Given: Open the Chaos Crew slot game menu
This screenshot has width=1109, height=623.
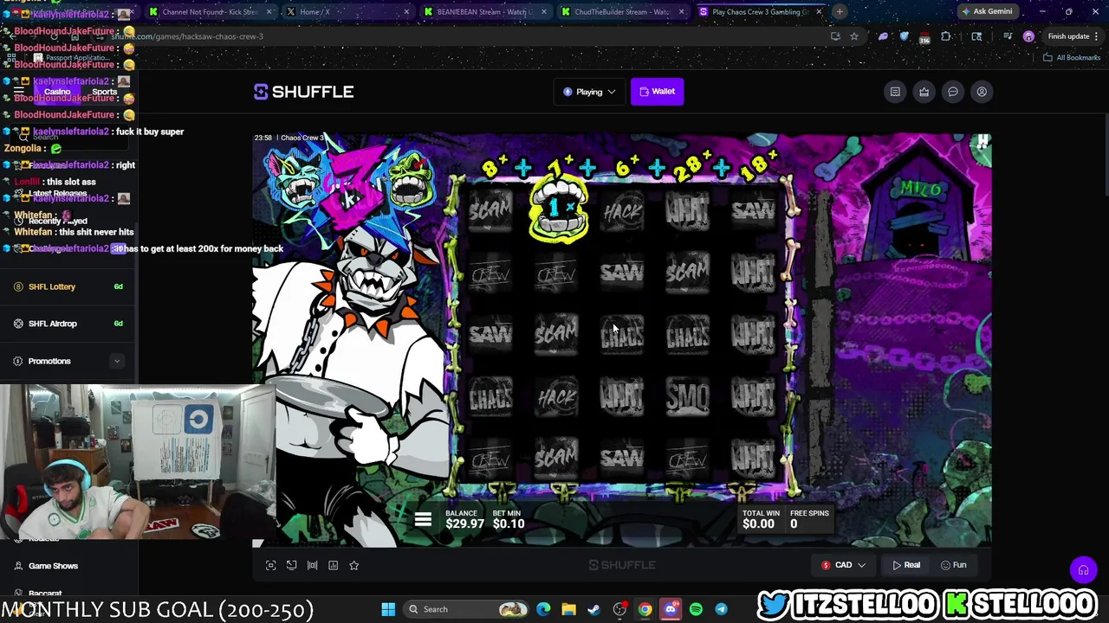Looking at the screenshot, I should pos(423,520).
